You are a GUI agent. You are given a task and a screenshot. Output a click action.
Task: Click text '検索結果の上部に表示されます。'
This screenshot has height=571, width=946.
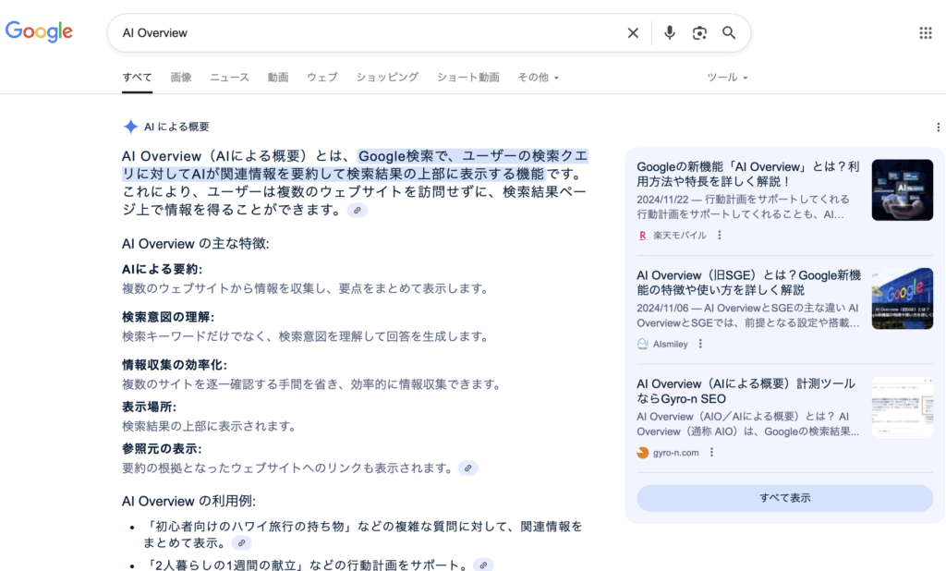coord(212,426)
